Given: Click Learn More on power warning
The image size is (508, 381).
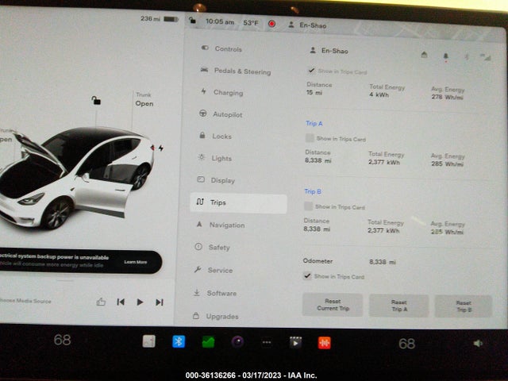Looking at the screenshot, I should point(136,262).
